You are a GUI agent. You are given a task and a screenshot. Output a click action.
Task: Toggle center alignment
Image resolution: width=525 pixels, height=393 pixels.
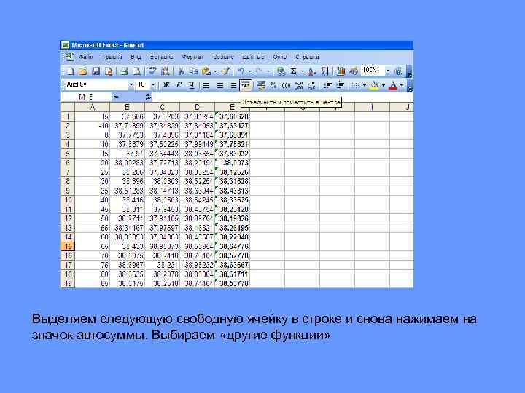point(219,85)
